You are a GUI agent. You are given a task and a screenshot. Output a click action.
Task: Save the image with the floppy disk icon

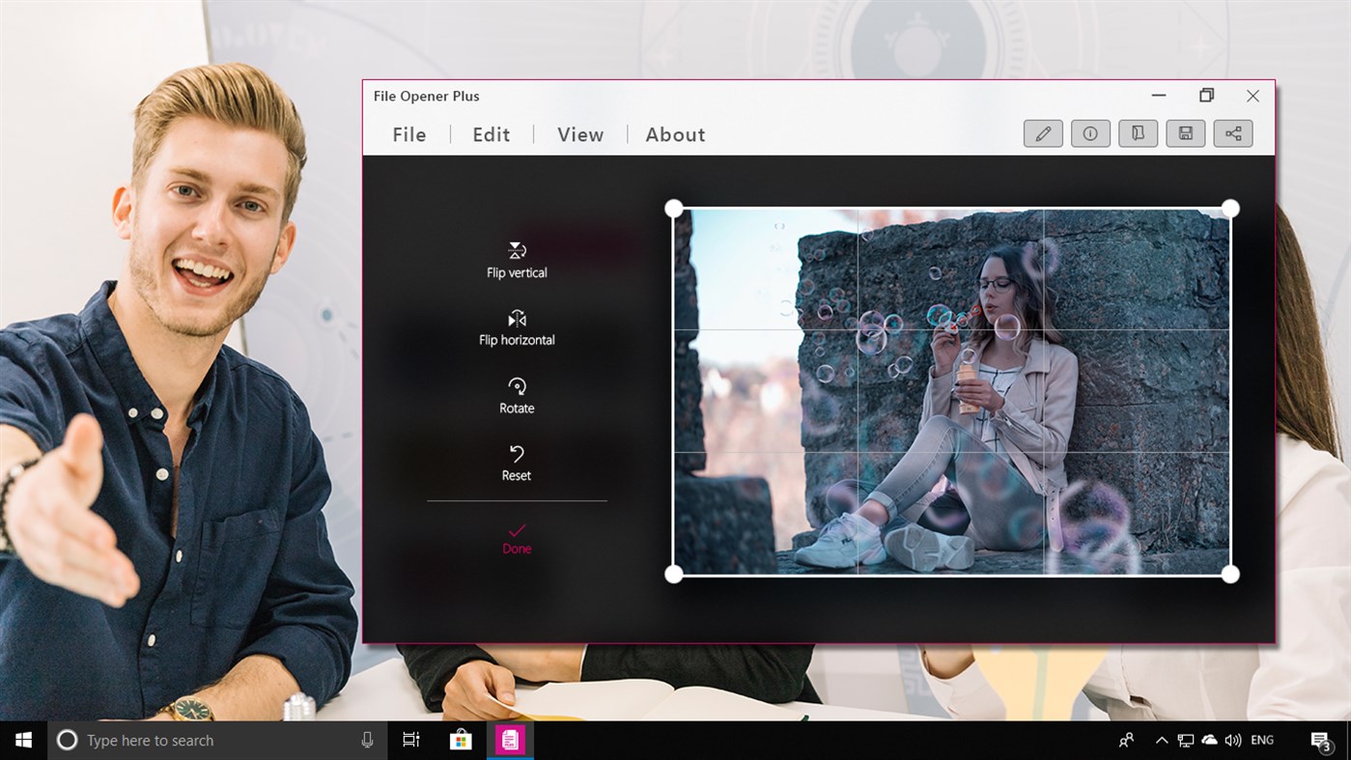coord(1185,133)
